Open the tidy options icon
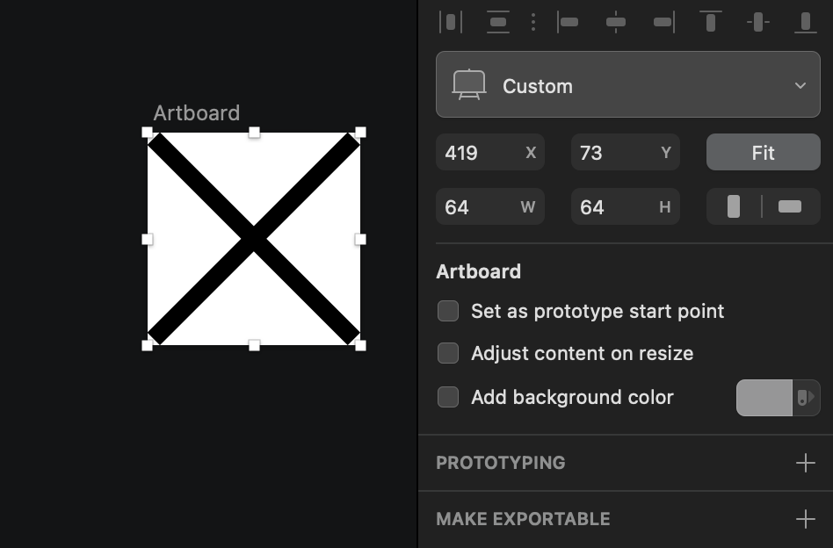The width and height of the screenshot is (833, 548). pyautogui.click(x=533, y=22)
